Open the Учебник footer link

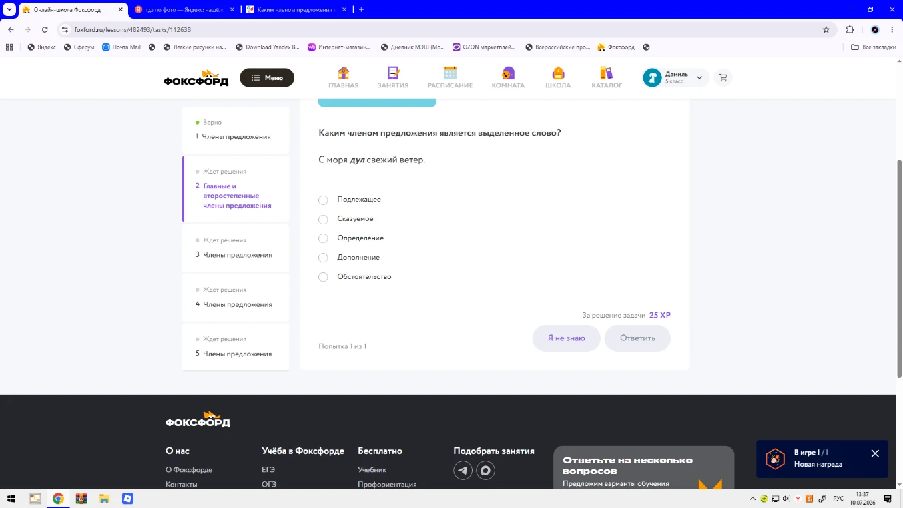pyautogui.click(x=372, y=470)
